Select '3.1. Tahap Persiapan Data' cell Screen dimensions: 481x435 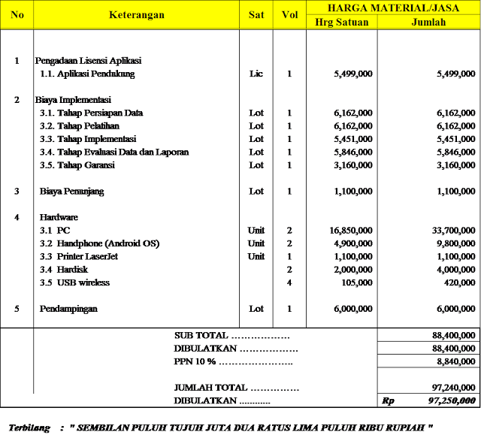(x=92, y=113)
